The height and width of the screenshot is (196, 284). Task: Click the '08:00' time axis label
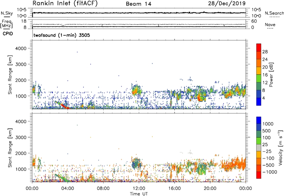(x=103, y=189)
